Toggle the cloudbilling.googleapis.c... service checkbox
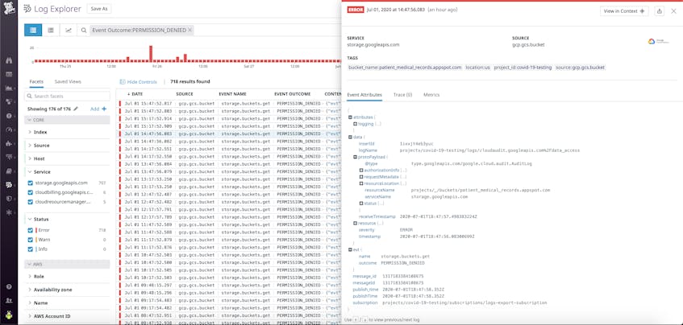The image size is (683, 325). pos(30,192)
